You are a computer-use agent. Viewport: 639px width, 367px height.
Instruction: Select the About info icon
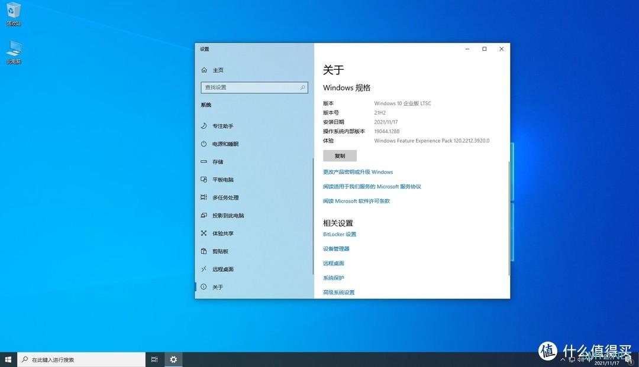click(x=204, y=287)
